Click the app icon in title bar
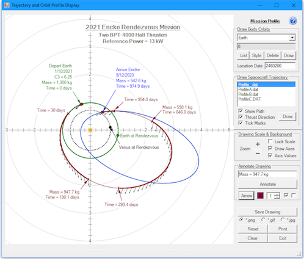304x259 pixels. pos(7,5)
